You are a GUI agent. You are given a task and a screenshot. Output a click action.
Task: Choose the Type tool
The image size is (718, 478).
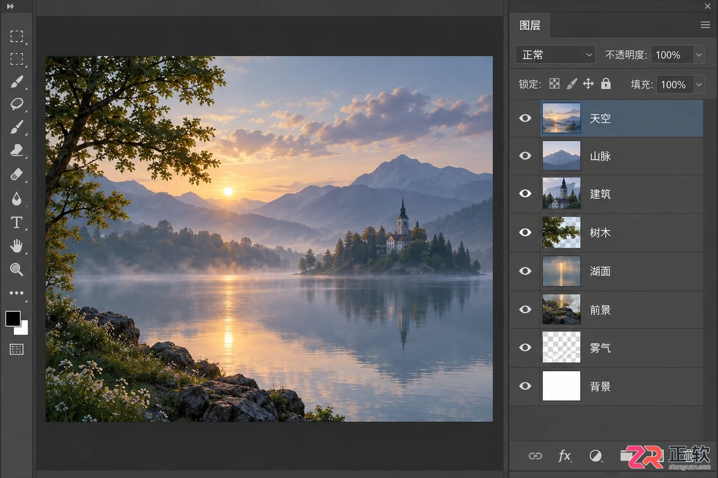pyautogui.click(x=16, y=222)
